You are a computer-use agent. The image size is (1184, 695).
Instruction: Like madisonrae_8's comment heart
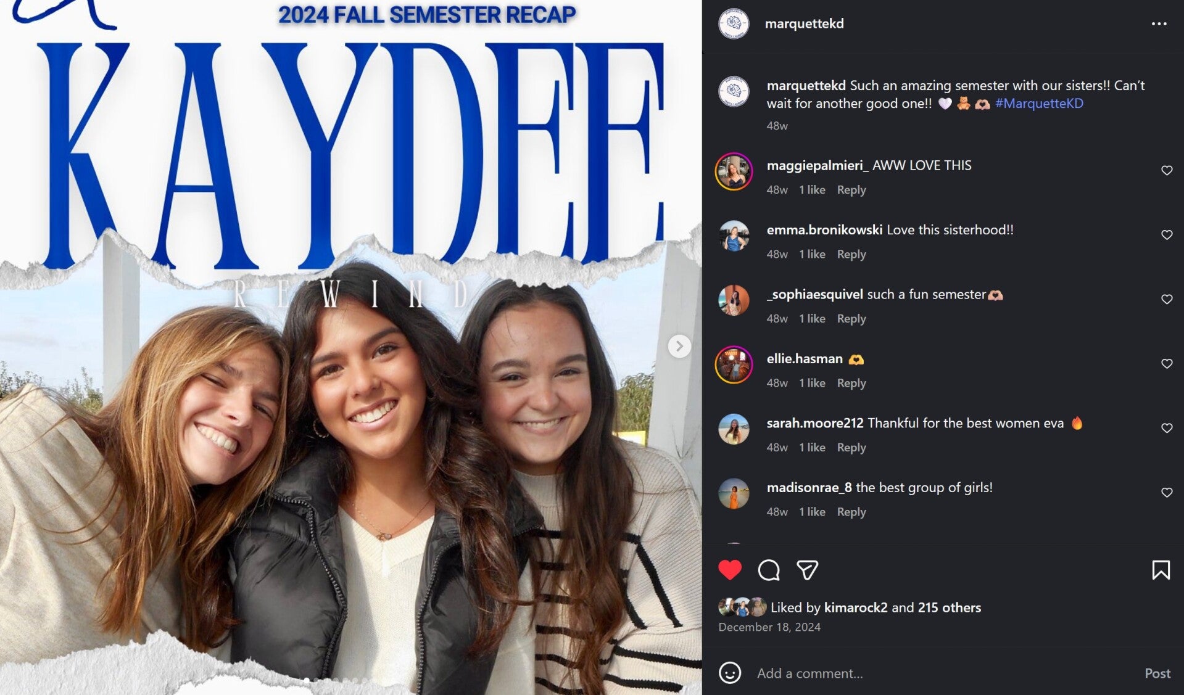click(1166, 493)
